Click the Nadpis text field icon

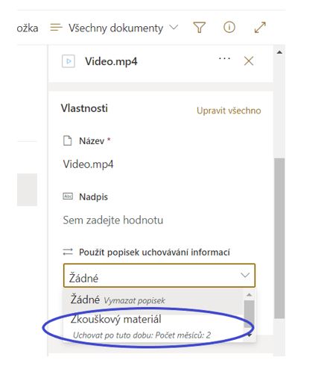point(68,196)
